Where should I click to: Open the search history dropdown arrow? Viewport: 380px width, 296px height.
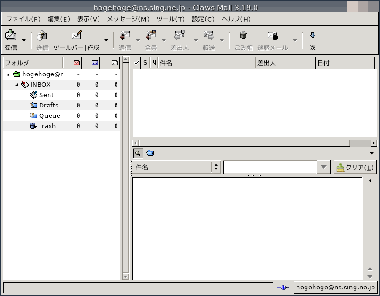[323, 167]
